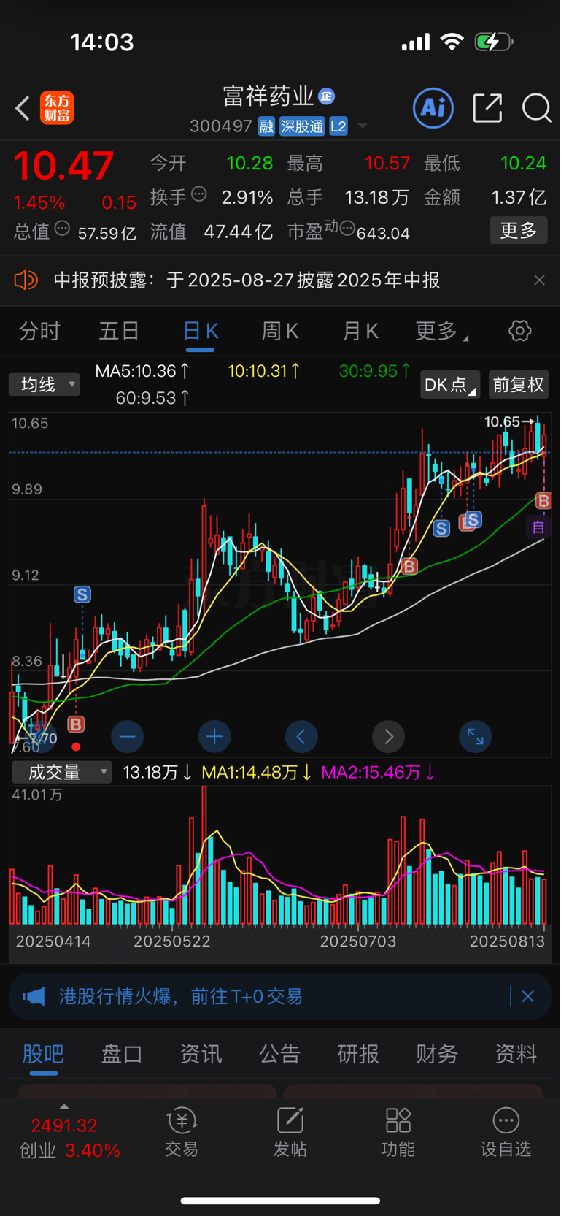Open the 股吧 tab
The width and height of the screenshot is (561, 1216).
(x=43, y=1054)
